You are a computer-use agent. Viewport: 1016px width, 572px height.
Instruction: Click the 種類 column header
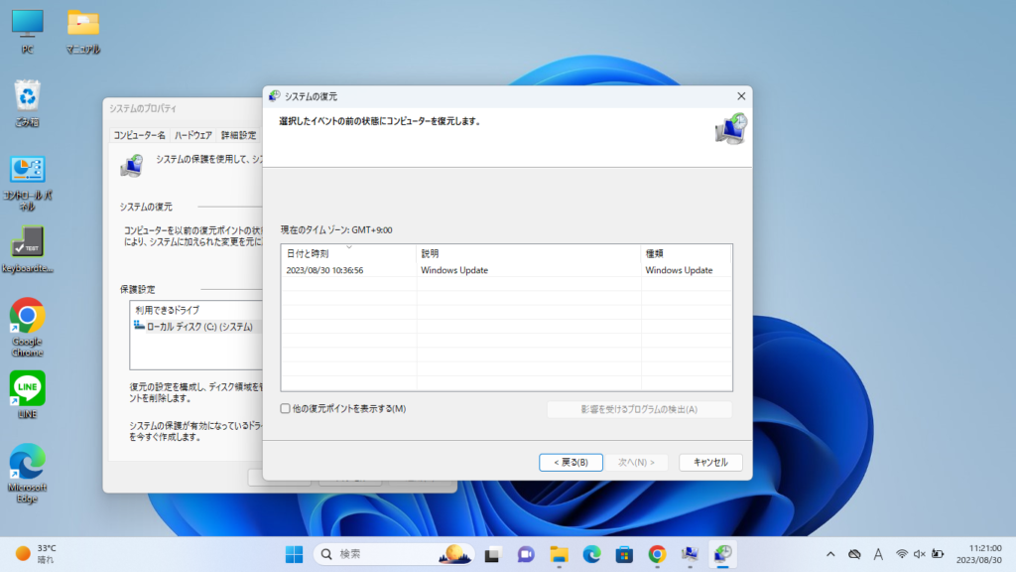[x=685, y=253]
